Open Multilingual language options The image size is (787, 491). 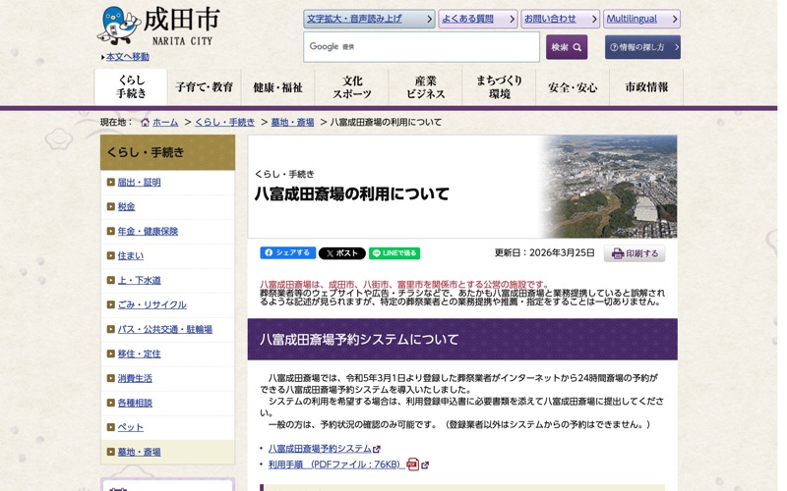coord(642,19)
